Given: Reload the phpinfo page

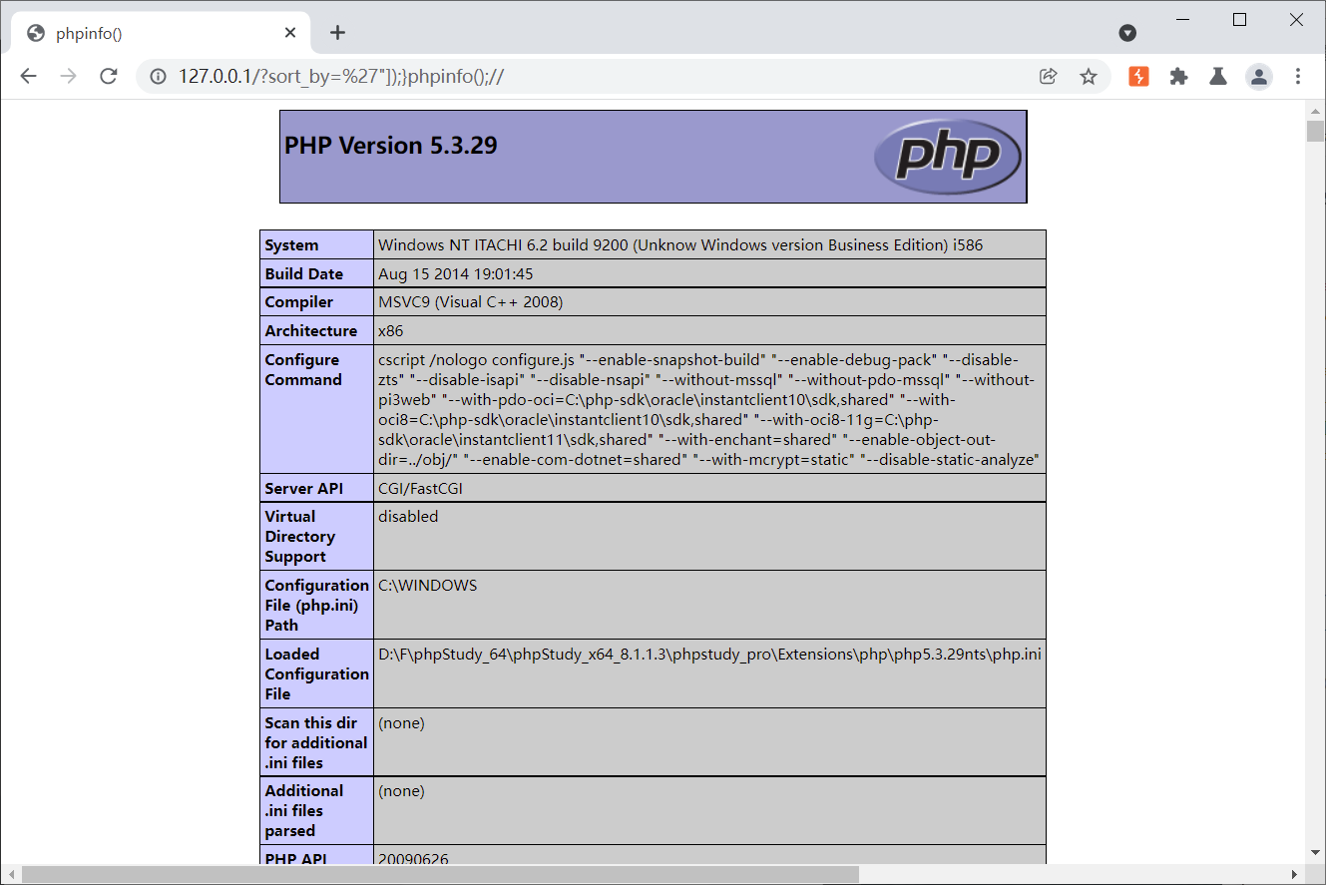Looking at the screenshot, I should [109, 76].
